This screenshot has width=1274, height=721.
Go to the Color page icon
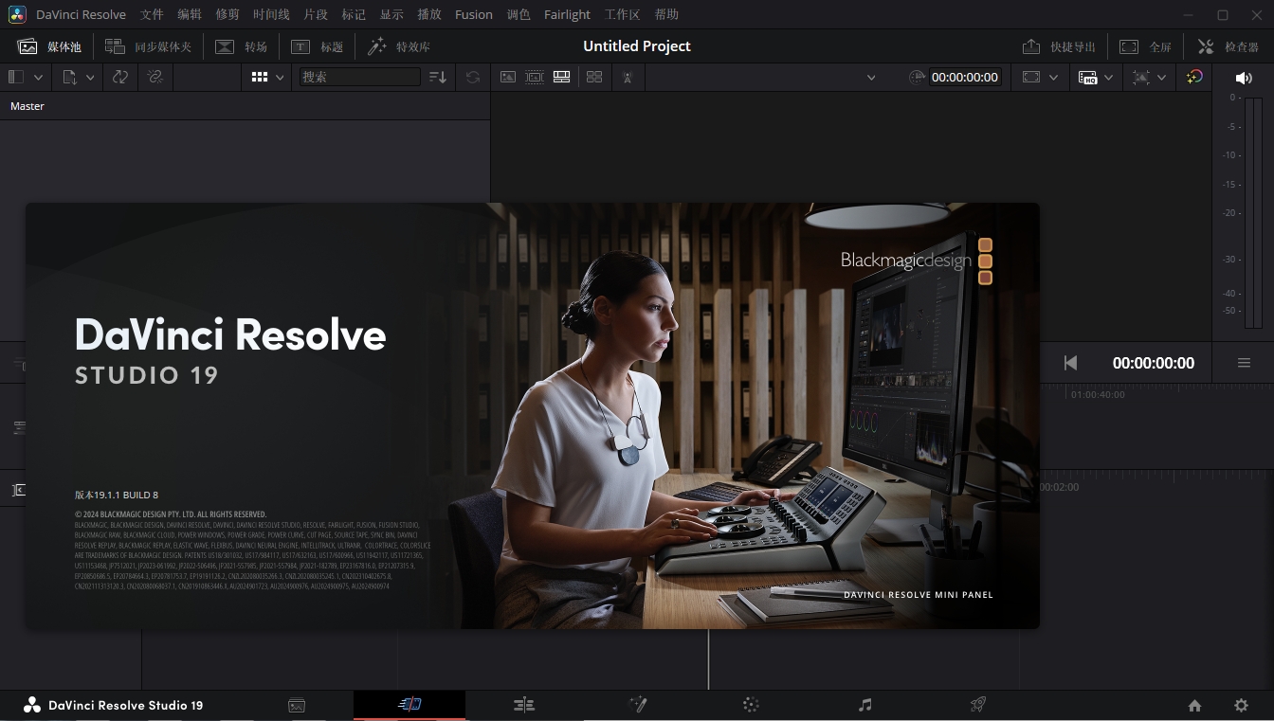coord(751,705)
